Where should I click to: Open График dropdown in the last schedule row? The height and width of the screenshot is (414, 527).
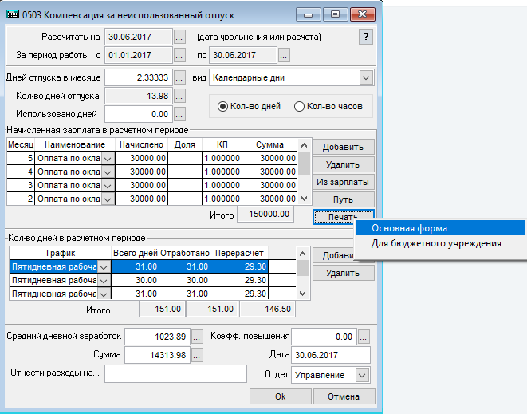(104, 294)
